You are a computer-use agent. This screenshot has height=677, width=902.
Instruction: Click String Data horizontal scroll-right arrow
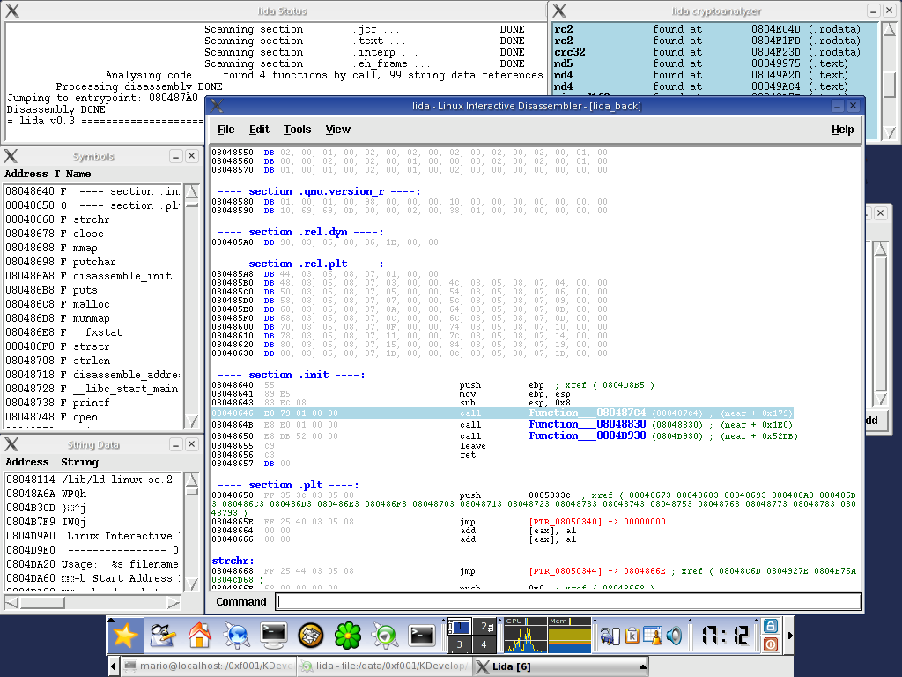click(174, 603)
